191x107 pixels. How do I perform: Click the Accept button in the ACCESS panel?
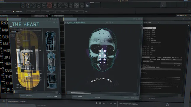tap(171, 64)
